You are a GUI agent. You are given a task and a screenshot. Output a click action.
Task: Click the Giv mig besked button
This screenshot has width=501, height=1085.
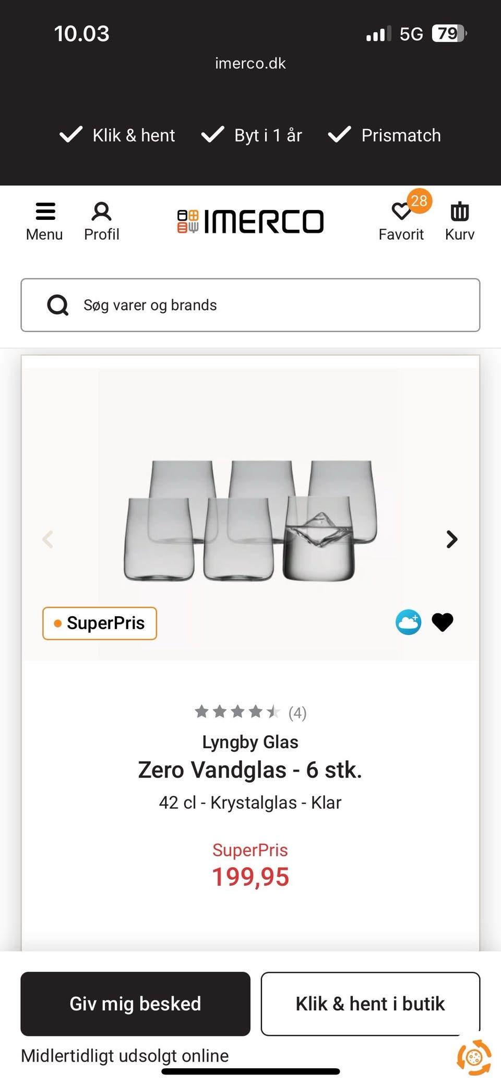click(x=136, y=1004)
